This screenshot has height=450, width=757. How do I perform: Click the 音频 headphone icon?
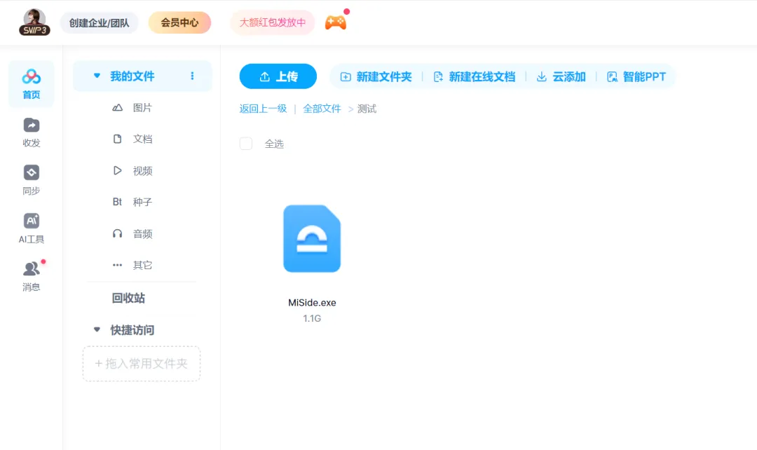tap(117, 233)
